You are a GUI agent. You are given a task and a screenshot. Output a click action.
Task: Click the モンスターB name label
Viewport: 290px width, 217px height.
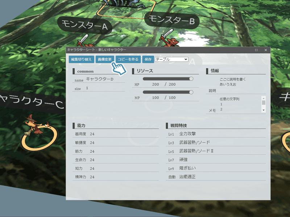tap(172, 20)
